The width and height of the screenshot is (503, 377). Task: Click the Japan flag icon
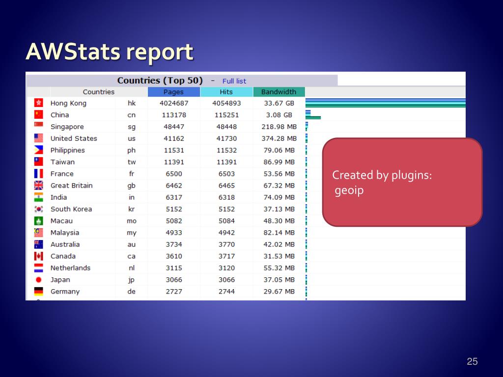[x=38, y=279]
